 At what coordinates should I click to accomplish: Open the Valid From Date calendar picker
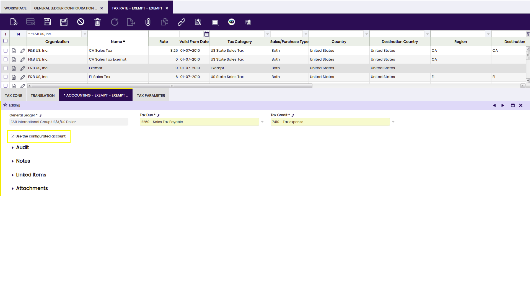click(206, 34)
